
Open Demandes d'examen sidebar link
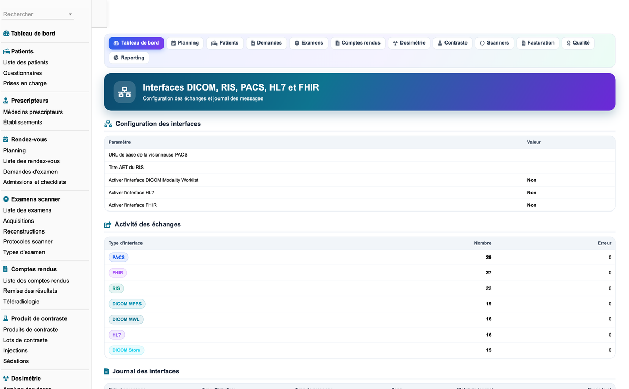point(30,172)
